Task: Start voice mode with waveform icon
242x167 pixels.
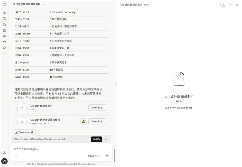Action: tap(107, 156)
